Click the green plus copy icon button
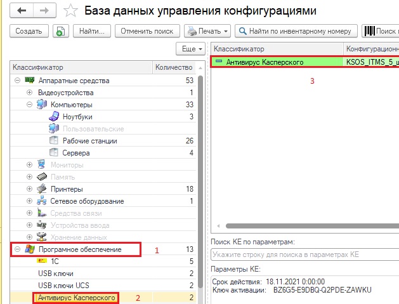 tap(60, 31)
